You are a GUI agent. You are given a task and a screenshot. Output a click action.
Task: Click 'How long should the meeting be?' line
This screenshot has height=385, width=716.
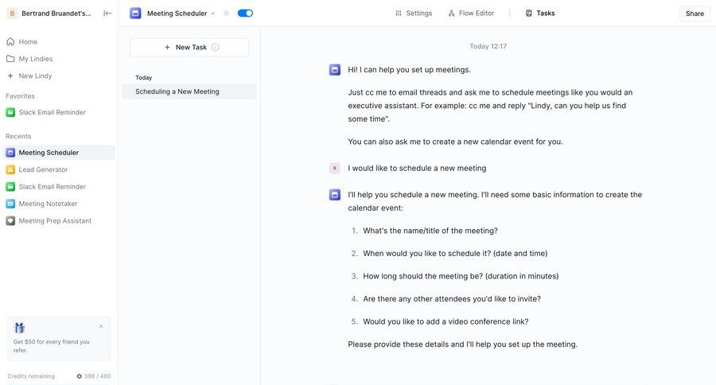pyautogui.click(x=461, y=276)
